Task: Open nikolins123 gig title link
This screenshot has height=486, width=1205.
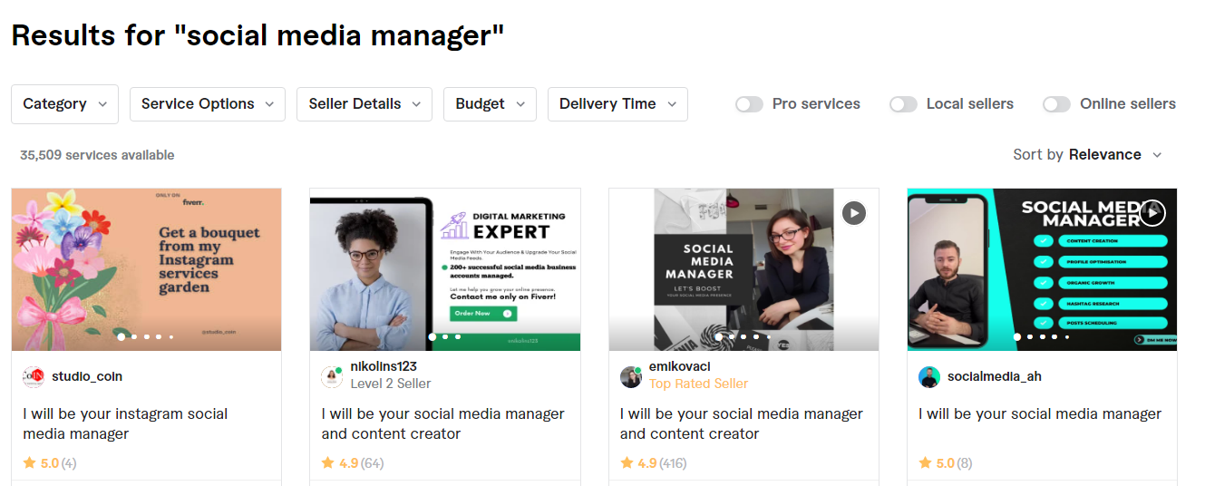Action: (x=442, y=423)
